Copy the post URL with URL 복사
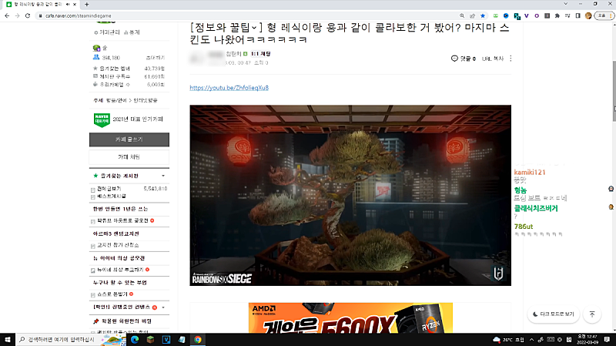 [493, 59]
